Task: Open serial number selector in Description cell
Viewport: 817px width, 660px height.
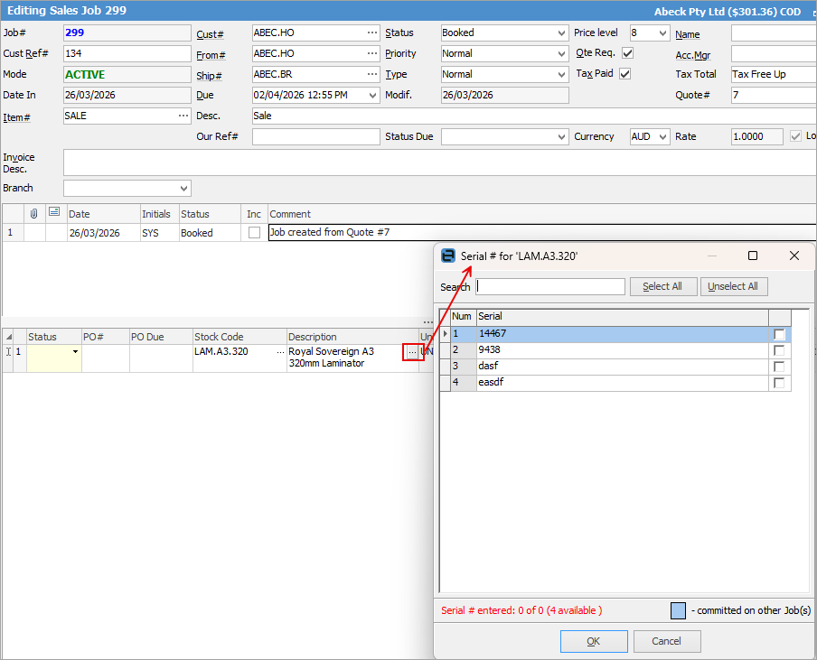Action: point(412,351)
